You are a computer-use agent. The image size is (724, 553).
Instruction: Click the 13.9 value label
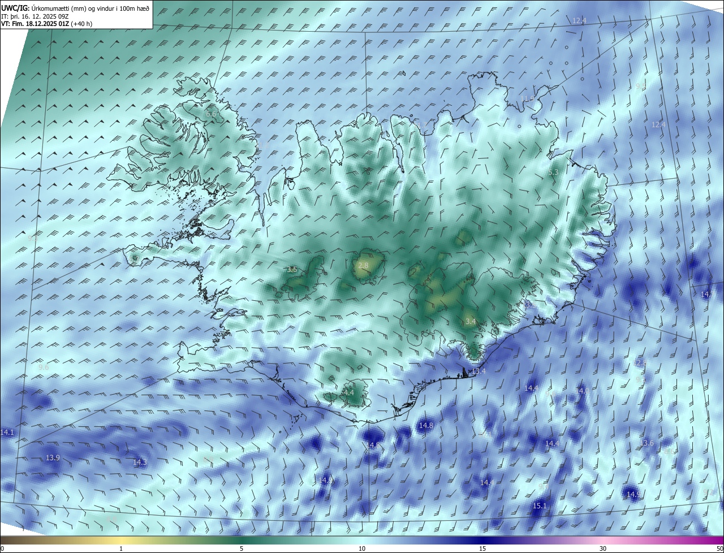coord(53,457)
